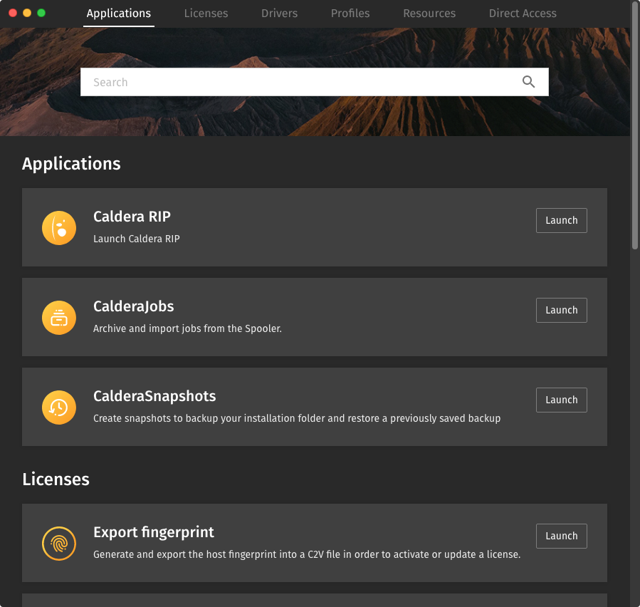Minimize the window with yellow button

pos(27,13)
